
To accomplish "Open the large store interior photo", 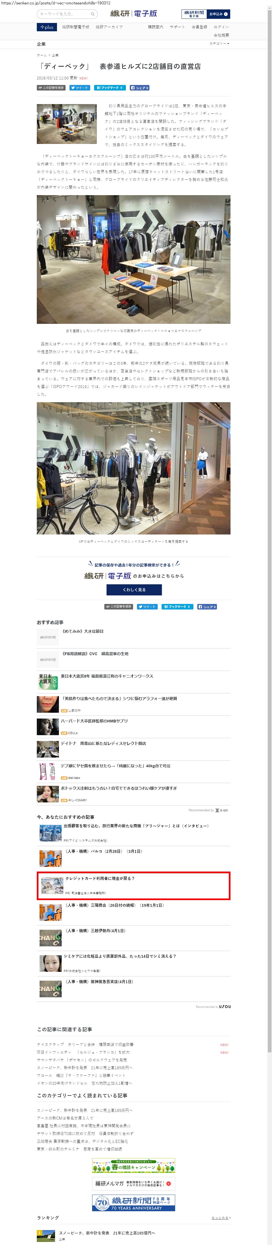I will pos(133,260).
